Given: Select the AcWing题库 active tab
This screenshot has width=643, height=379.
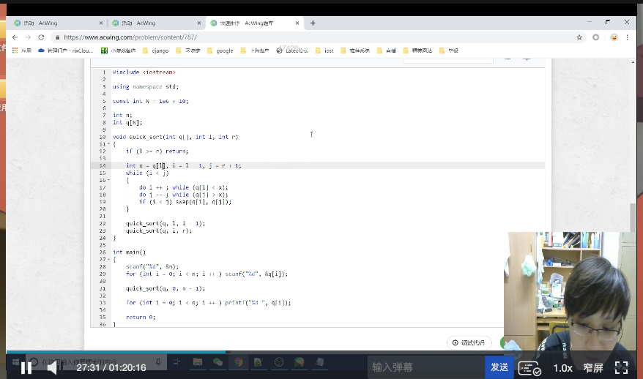Looking at the screenshot, I should coord(255,23).
